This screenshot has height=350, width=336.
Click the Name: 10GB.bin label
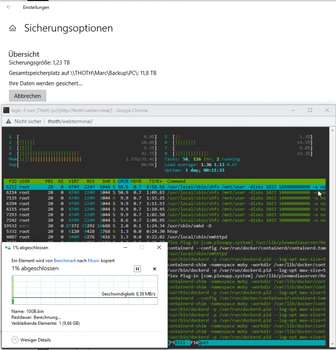[28, 311]
